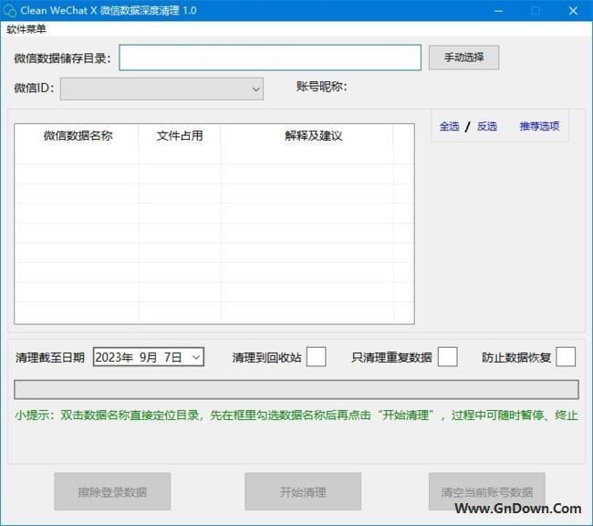
Task: Click the 擦除登录数据 button
Action: click(x=112, y=491)
